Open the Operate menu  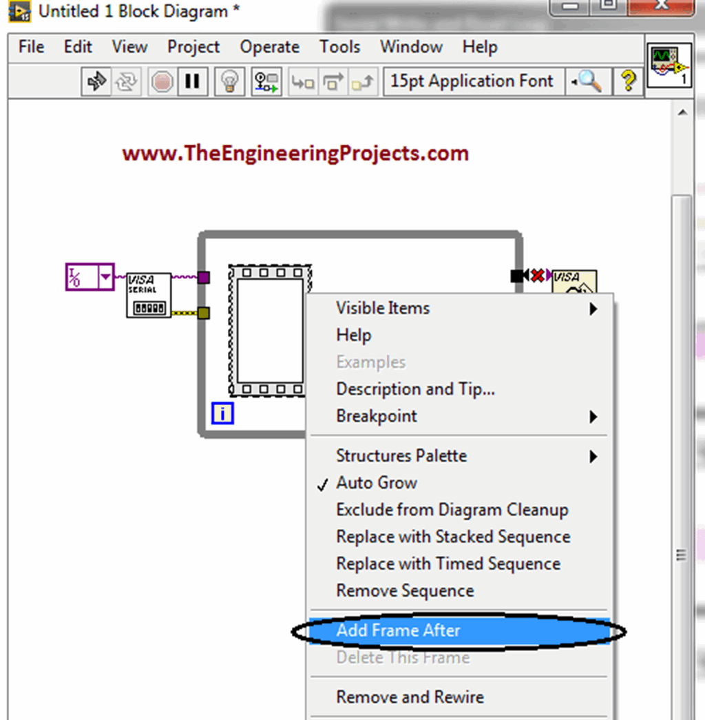(x=269, y=47)
